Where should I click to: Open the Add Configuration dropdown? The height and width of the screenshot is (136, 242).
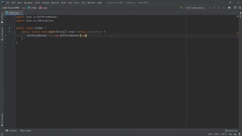tap(195, 8)
